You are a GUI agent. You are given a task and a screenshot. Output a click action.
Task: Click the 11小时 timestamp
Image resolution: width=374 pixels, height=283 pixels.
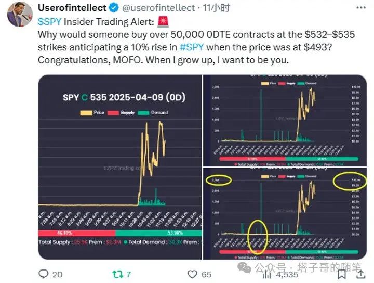216,8
